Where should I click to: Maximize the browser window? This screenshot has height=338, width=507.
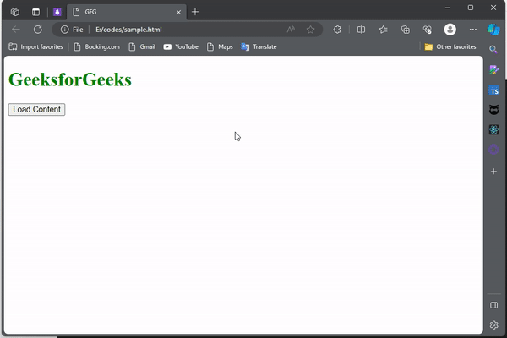[471, 8]
